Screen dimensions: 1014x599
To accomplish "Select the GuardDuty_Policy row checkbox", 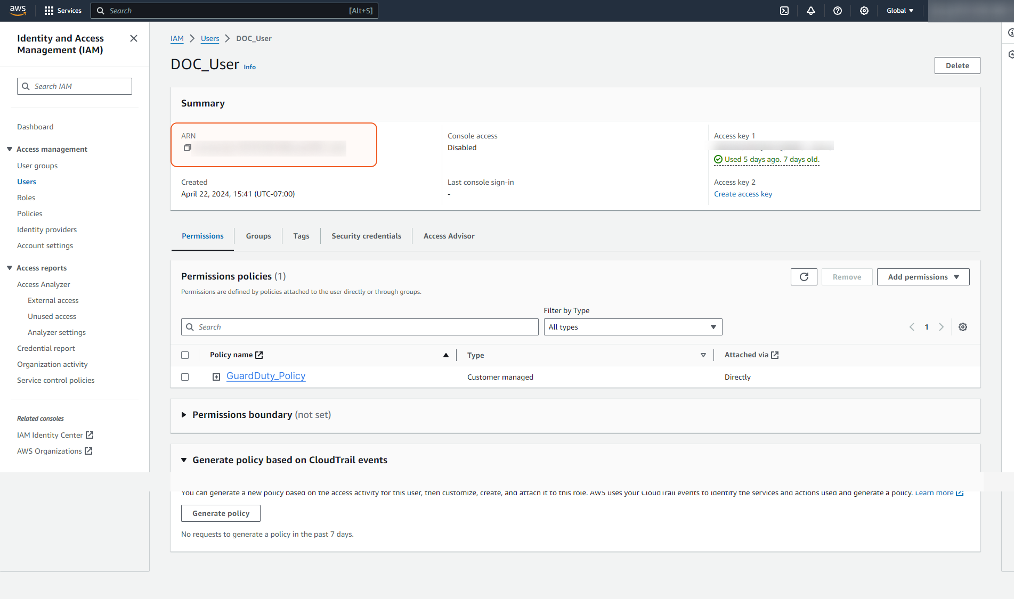I will click(x=185, y=377).
